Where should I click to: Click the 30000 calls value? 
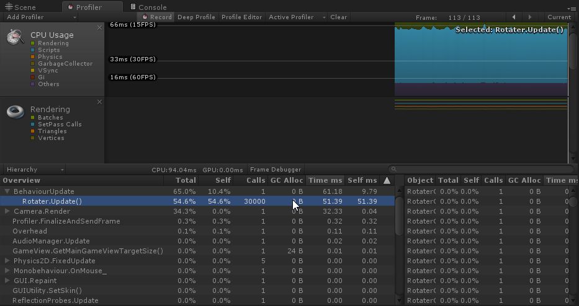coord(254,201)
